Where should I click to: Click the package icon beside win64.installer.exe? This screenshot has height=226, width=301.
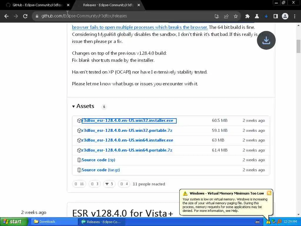[x=79, y=140]
